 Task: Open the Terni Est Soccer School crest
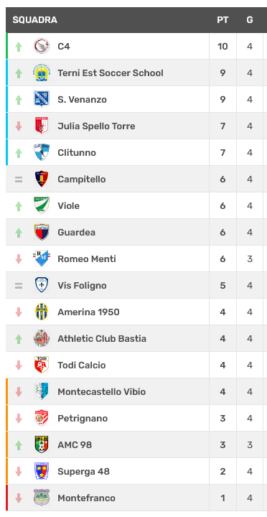[x=42, y=73]
